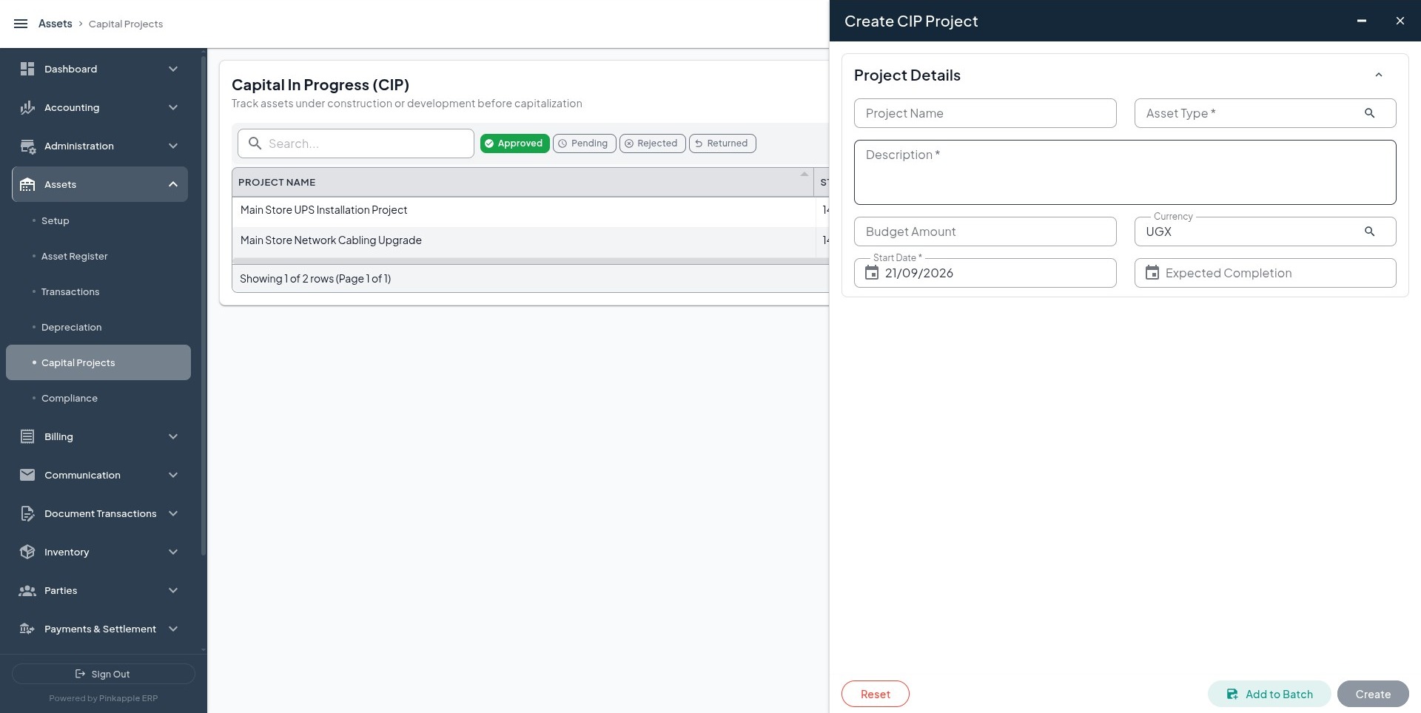
Task: Click the Assets breadcrumb link
Action: (x=56, y=24)
